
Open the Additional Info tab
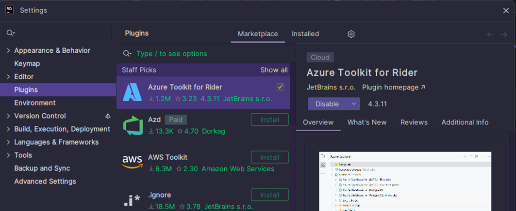[465, 122]
